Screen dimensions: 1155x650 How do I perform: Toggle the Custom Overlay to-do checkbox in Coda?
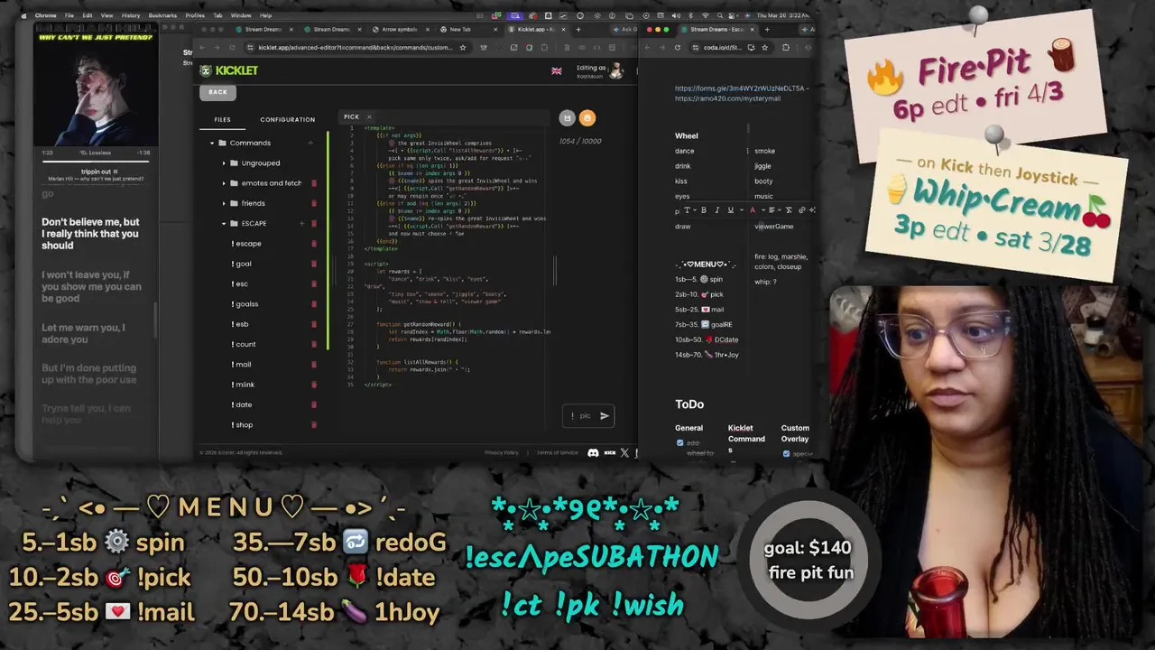[x=786, y=453]
